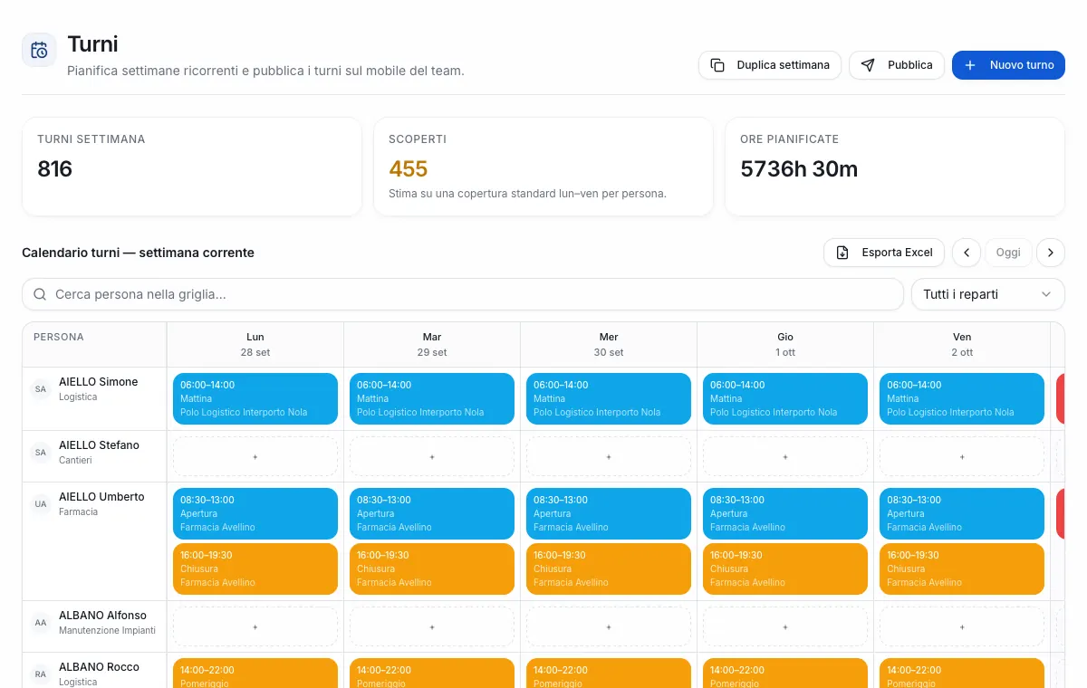Image resolution: width=1087 pixels, height=688 pixels.
Task: Open AIELLO Umberto's Tuesday Apertura shift
Action: [432, 513]
